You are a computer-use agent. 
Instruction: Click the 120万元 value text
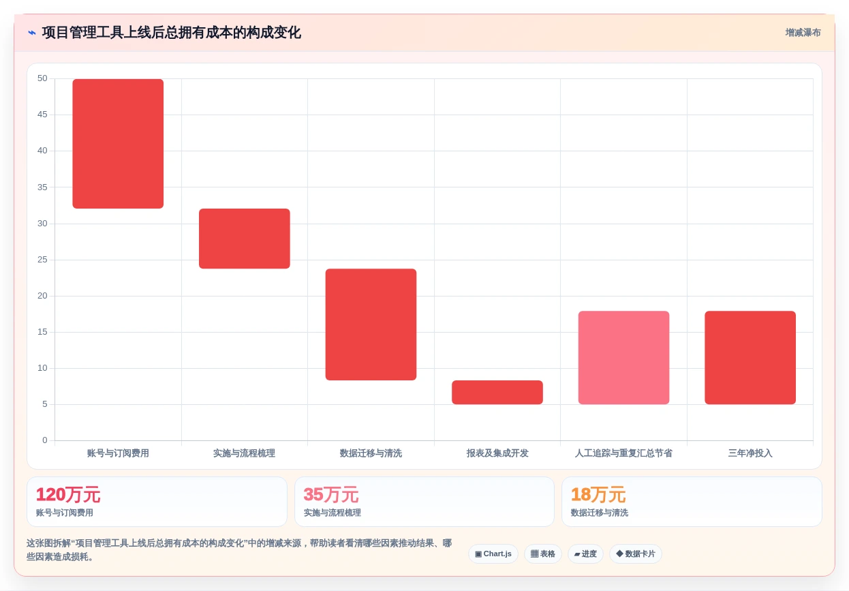68,495
